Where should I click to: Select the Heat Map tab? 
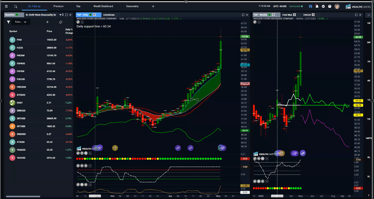(x=287, y=15)
